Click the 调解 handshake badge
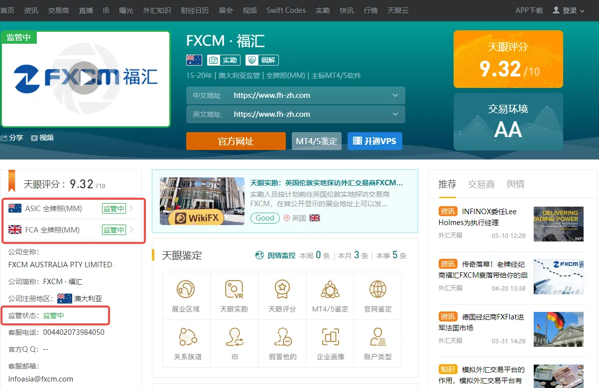The width and height of the screenshot is (599, 388). click(262, 60)
